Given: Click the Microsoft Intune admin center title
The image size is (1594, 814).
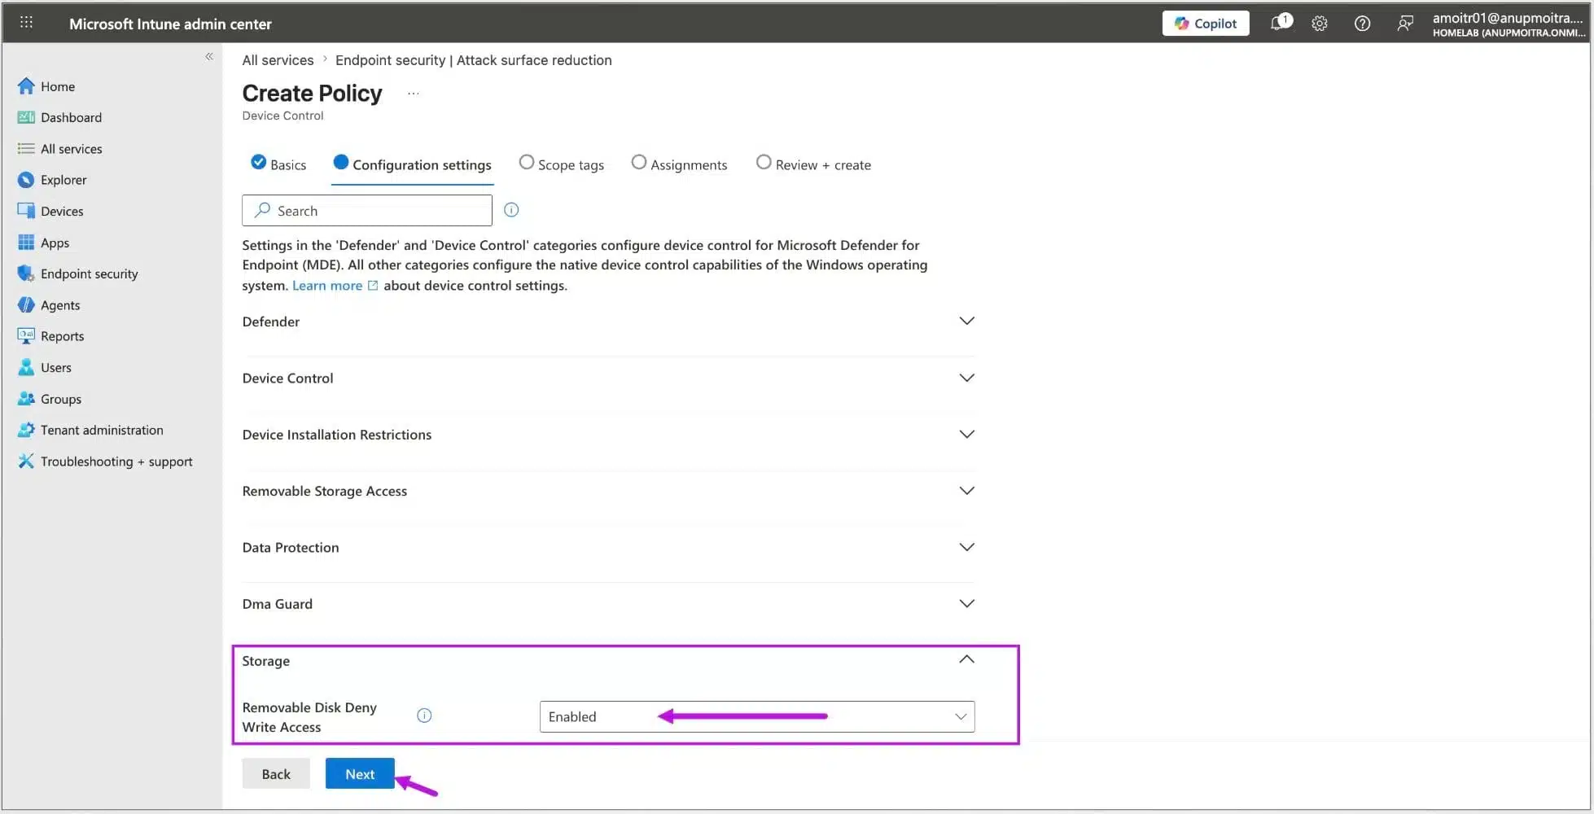Looking at the screenshot, I should tap(170, 24).
